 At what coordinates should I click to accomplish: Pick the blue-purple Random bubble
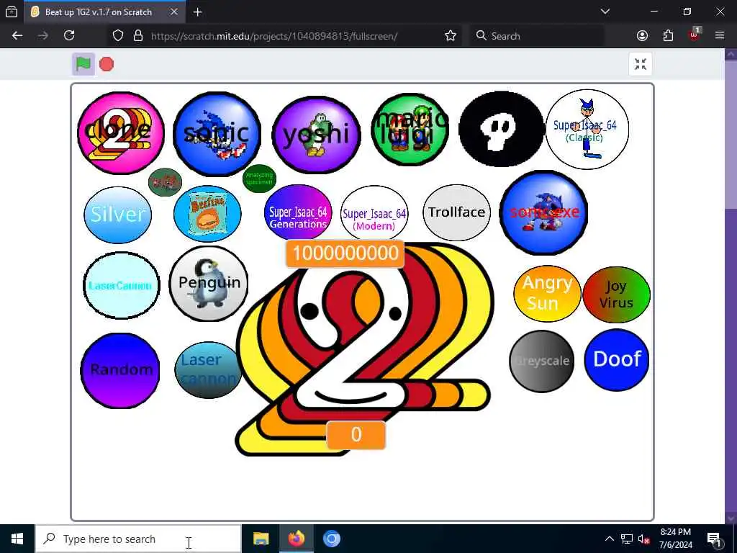pos(120,371)
